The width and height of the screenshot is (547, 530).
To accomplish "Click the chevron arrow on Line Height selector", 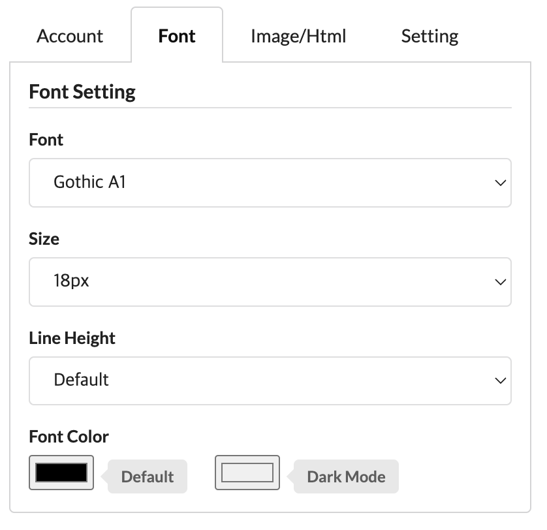I will [x=501, y=381].
